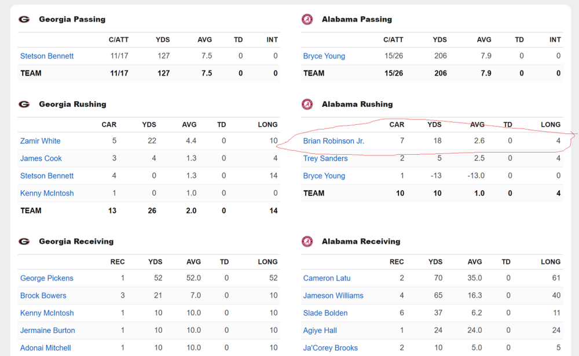Click the Alabama logo next to Alabama Rushing

pyautogui.click(x=307, y=104)
